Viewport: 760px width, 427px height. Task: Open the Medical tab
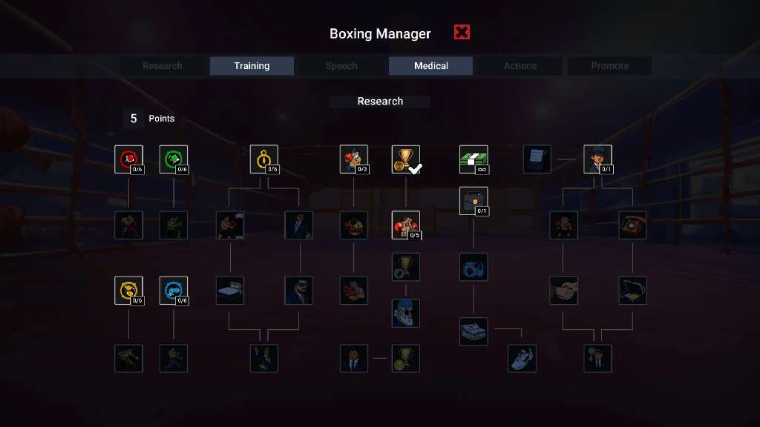(431, 66)
